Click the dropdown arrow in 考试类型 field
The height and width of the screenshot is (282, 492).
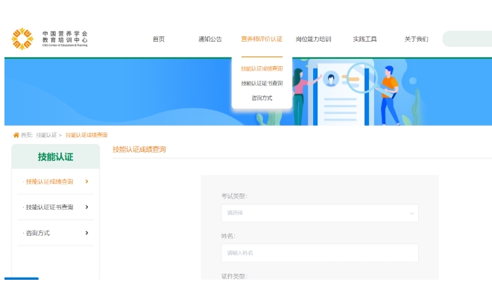(x=411, y=214)
